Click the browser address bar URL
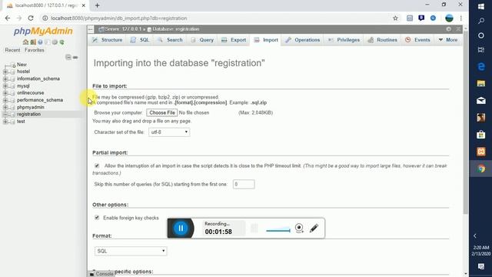This screenshot has height=277, width=492. tap(119, 18)
